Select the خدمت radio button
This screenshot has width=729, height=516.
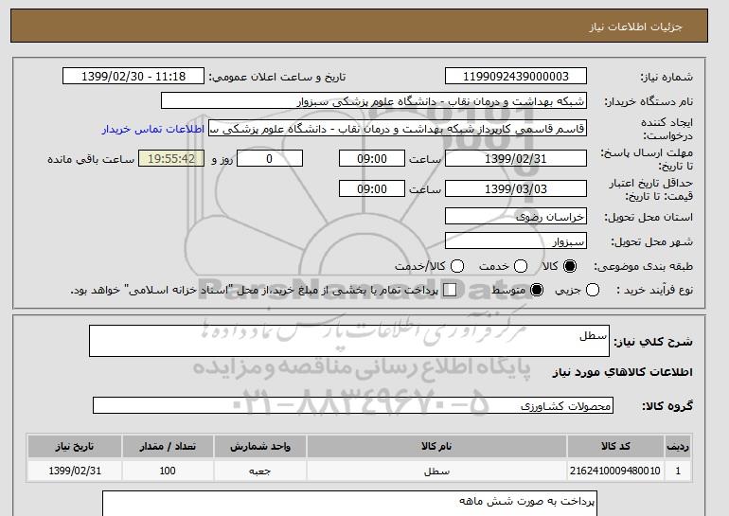pos(521,266)
